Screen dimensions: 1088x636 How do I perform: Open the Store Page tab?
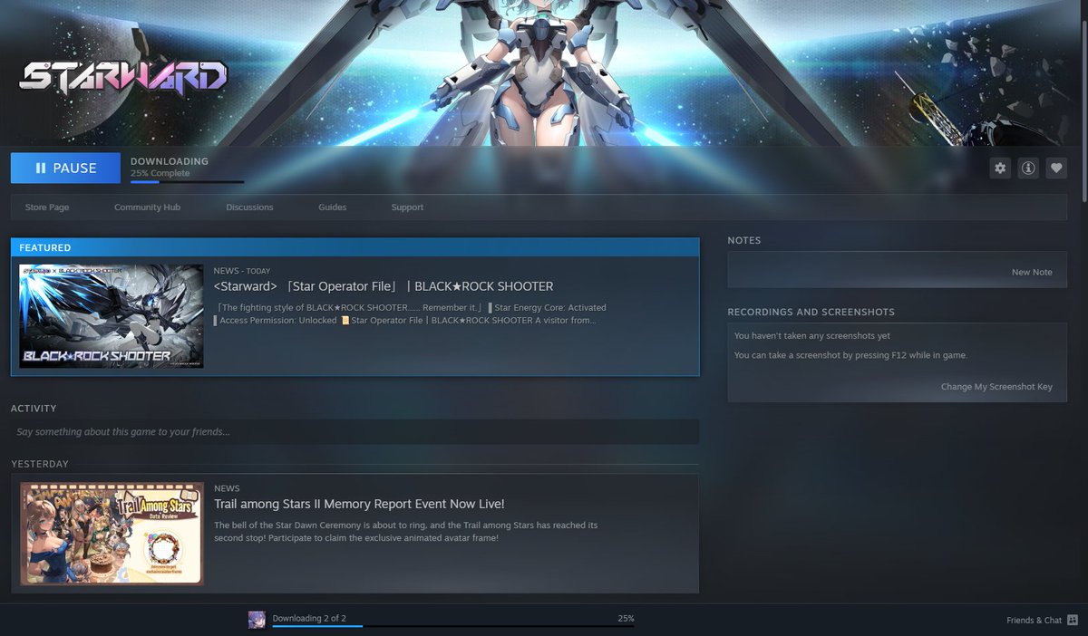(47, 207)
